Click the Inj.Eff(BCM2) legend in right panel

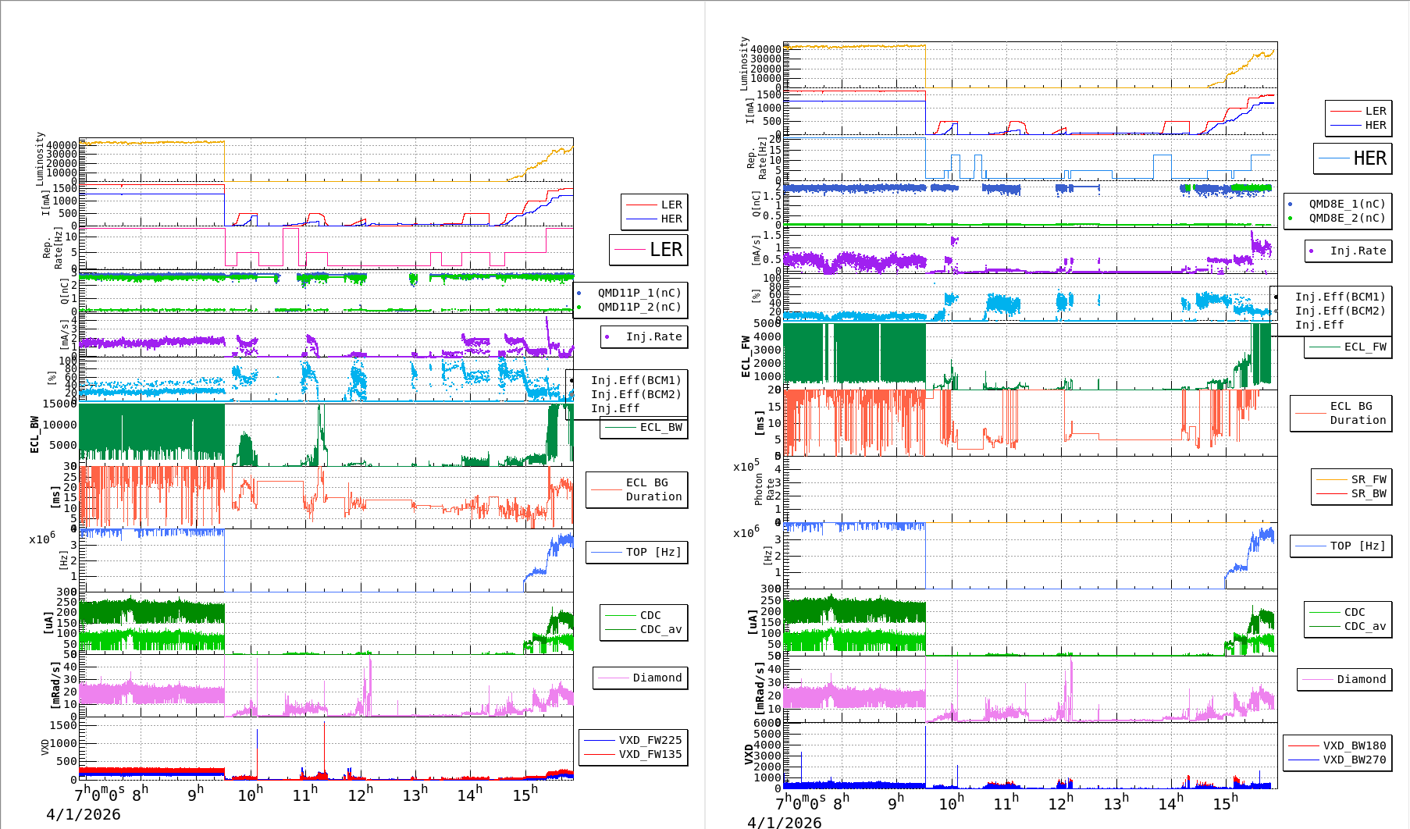coord(1339,311)
